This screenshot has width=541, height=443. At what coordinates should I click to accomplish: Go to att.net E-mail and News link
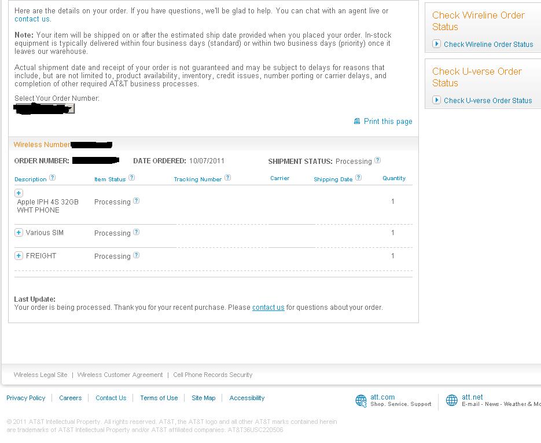click(501, 400)
